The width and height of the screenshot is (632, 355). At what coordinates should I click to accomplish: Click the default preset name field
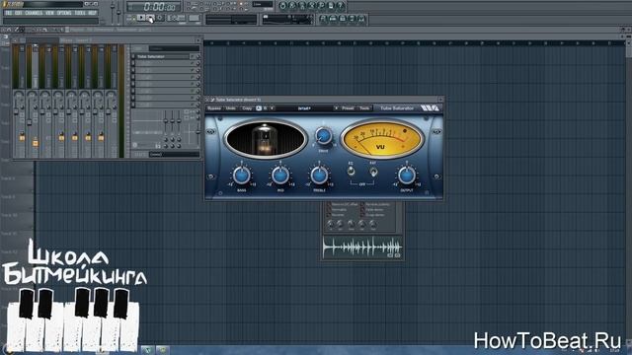pos(304,108)
